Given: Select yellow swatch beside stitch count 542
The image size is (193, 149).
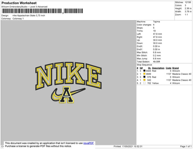Looking at the screenshot, I should 144,80.
